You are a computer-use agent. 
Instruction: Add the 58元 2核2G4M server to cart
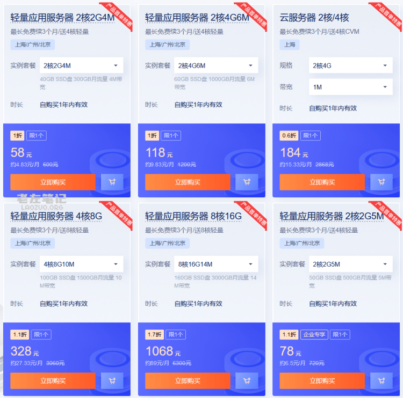click(x=112, y=182)
